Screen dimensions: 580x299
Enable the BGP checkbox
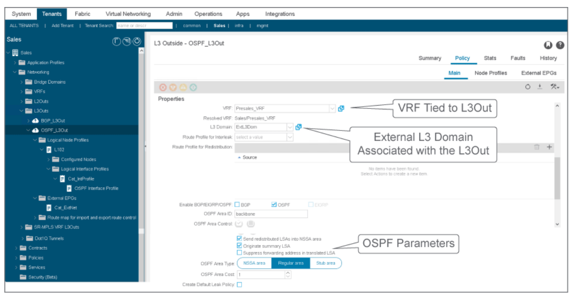pyautogui.click(x=237, y=205)
